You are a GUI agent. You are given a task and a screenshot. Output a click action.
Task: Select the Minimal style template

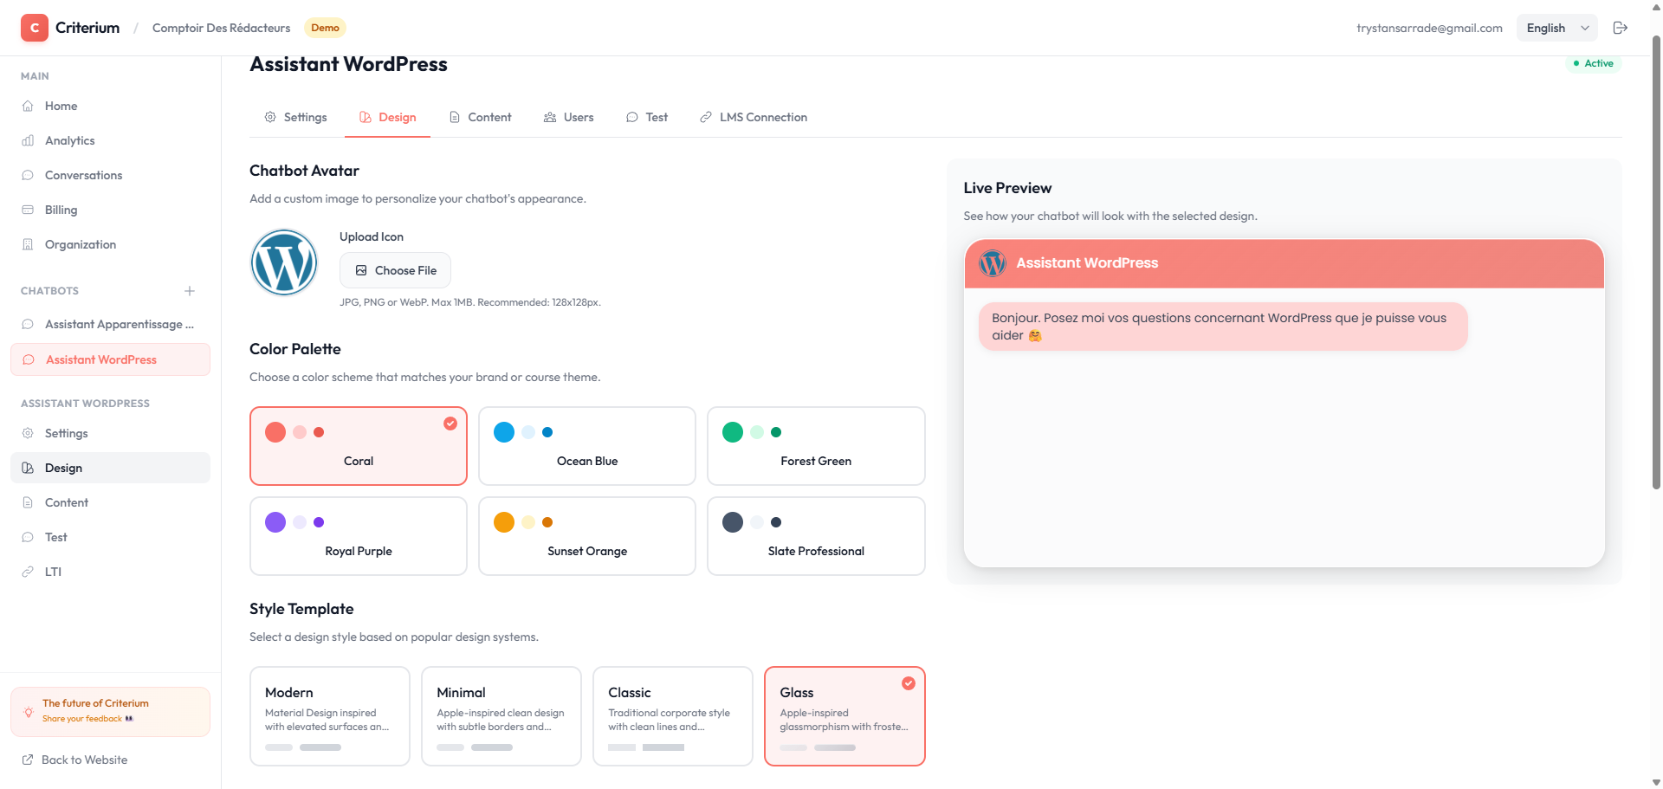coord(501,715)
